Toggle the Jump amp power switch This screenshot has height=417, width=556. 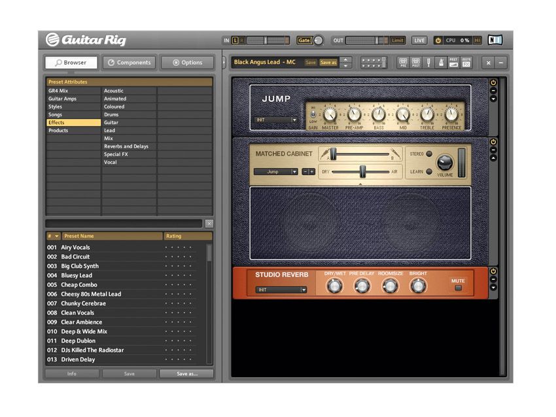(493, 82)
